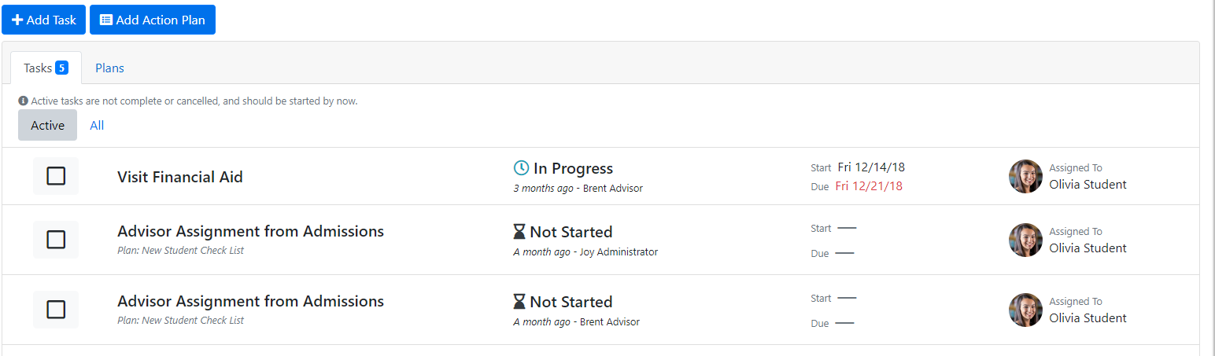The width and height of the screenshot is (1215, 356).
Task: Open the Visit Financial Aid task title
Action: point(180,177)
